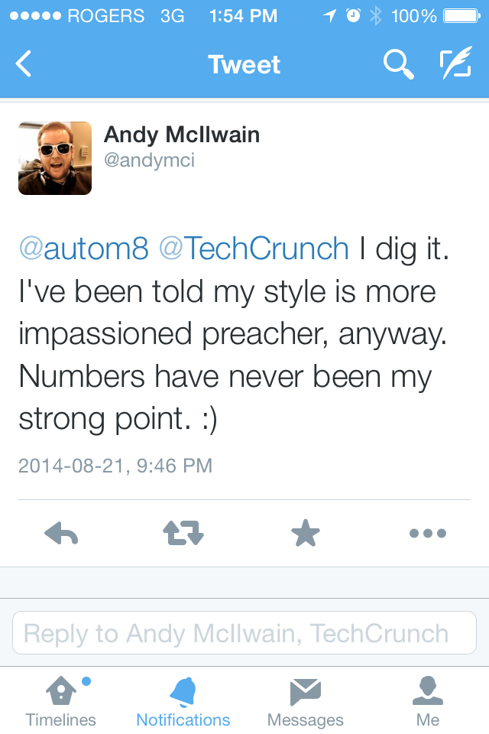489x734 pixels.
Task: Tap Andy McIlwain's profile picture
Action: [55, 158]
